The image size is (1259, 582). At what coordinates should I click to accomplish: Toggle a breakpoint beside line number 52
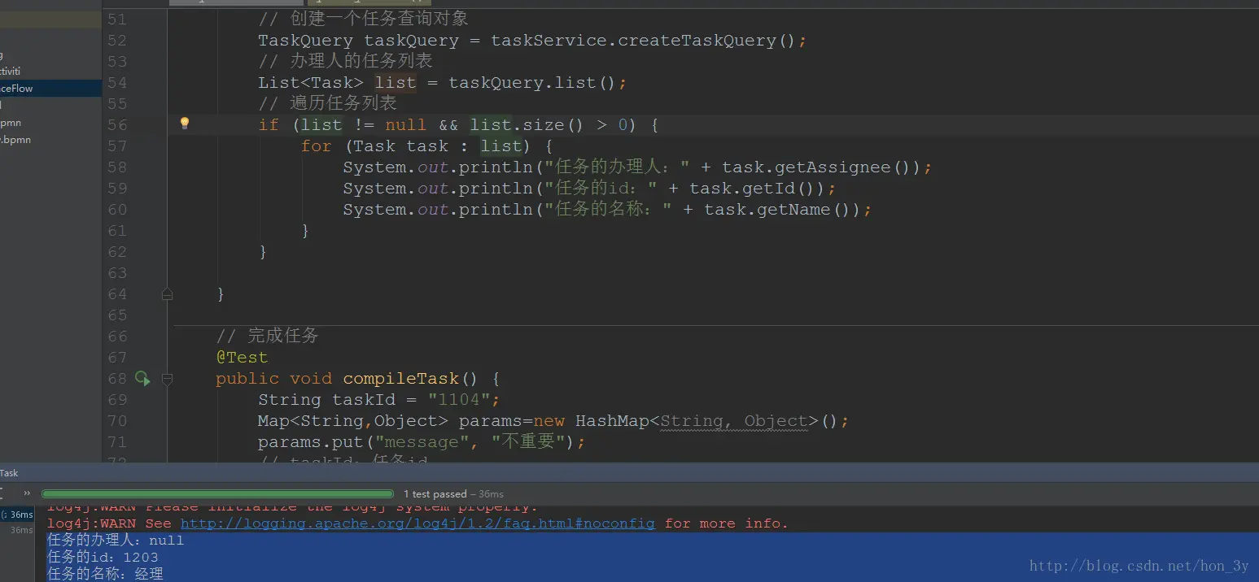tap(118, 41)
